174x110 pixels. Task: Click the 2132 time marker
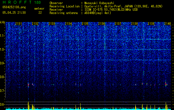[x=35, y=24]
